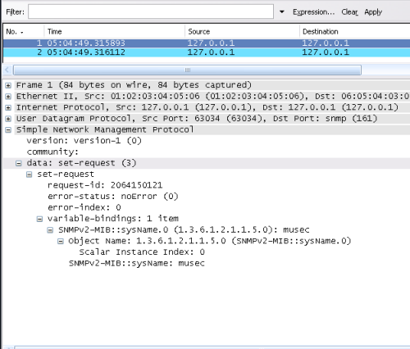
Task: Collapse the set-request subtree node
Action: tap(30, 174)
